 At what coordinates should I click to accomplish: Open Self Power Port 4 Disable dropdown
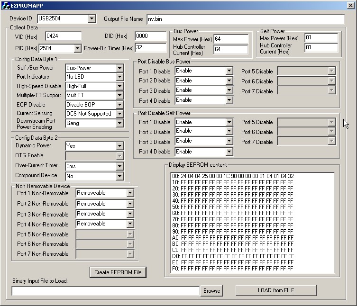[x=229, y=152]
